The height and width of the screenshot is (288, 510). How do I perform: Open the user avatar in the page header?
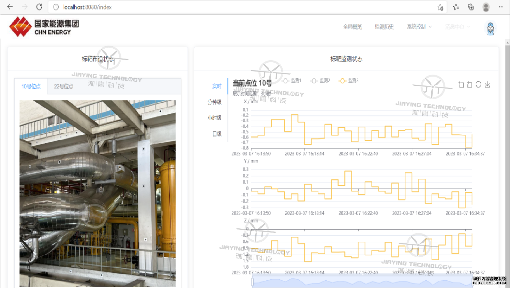pos(490,28)
